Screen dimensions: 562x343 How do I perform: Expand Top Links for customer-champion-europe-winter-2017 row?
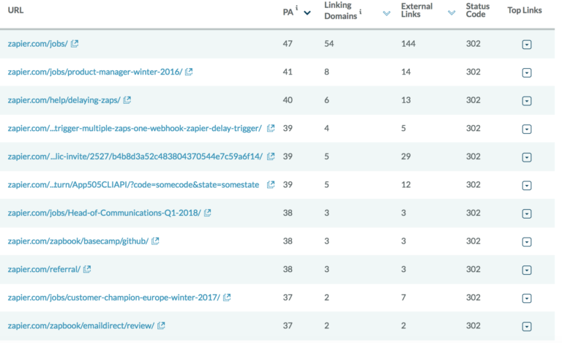[527, 298]
